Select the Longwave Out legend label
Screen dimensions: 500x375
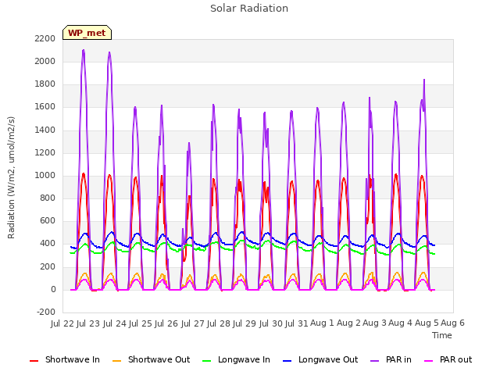(x=328, y=359)
